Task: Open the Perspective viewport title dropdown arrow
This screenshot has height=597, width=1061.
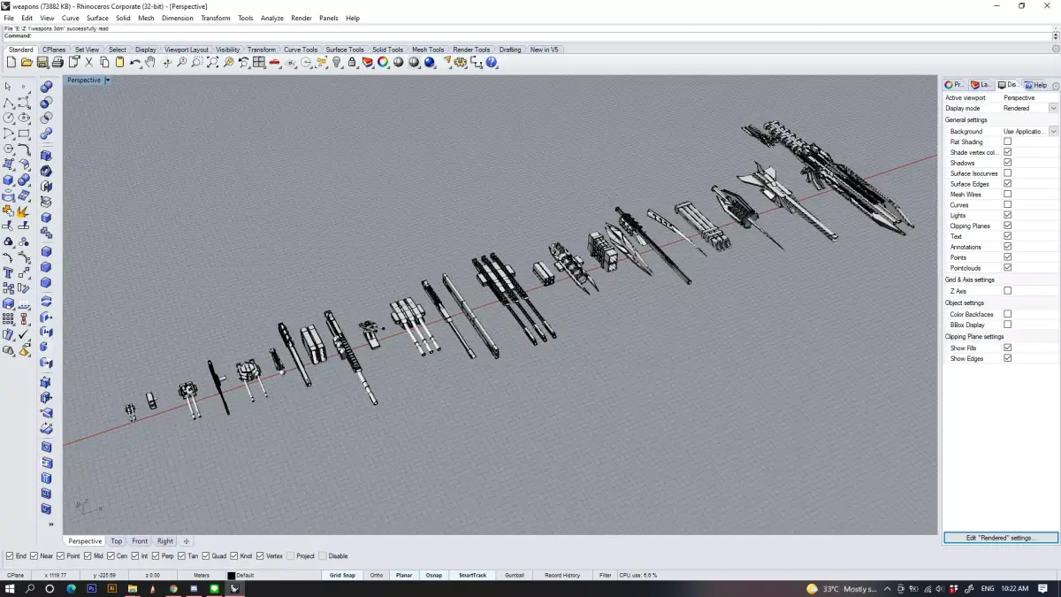Action: click(x=108, y=80)
